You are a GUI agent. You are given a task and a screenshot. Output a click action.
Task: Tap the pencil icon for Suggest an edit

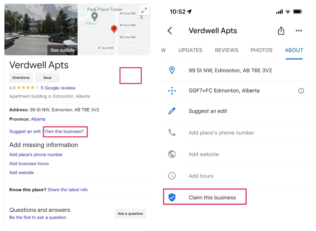[x=172, y=111]
